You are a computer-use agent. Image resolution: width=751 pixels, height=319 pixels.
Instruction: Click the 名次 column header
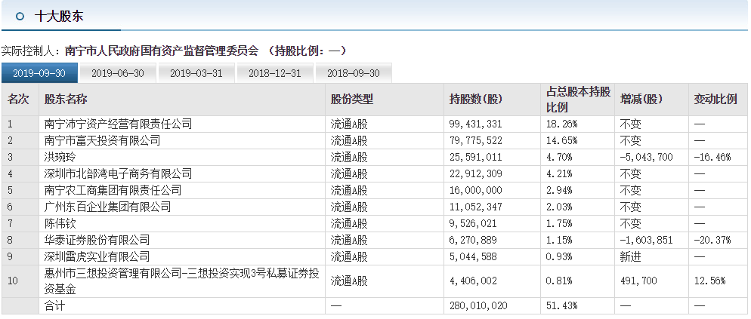pyautogui.click(x=18, y=100)
